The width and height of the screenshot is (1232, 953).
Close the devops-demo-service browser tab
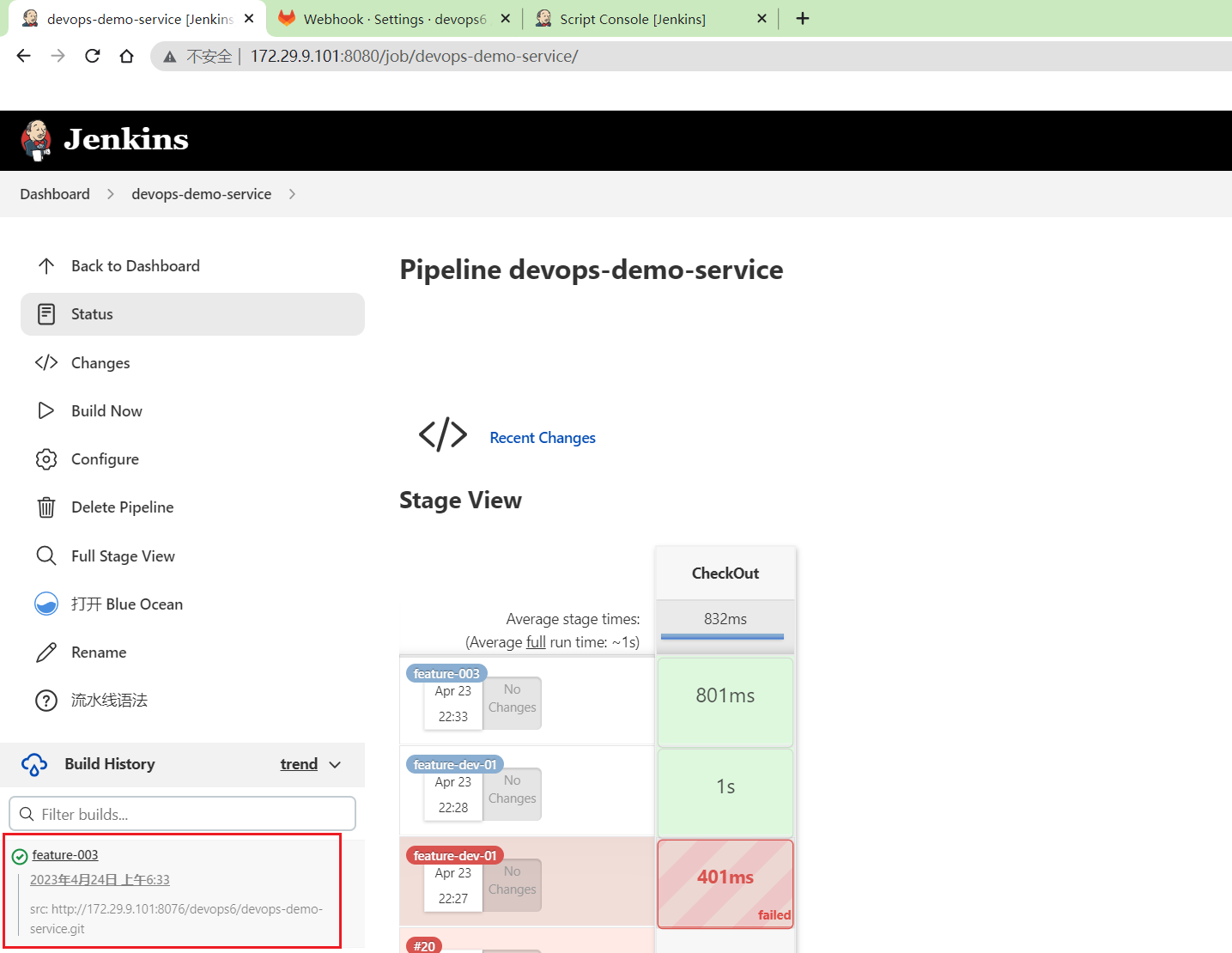(249, 18)
